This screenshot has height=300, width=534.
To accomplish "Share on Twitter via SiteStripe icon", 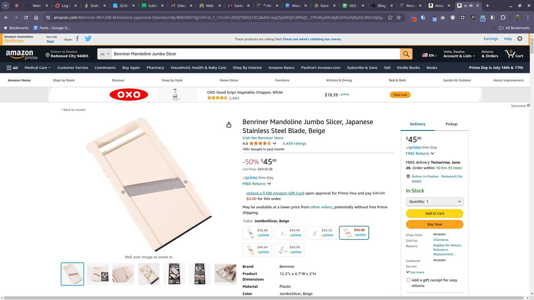I will [x=88, y=39].
